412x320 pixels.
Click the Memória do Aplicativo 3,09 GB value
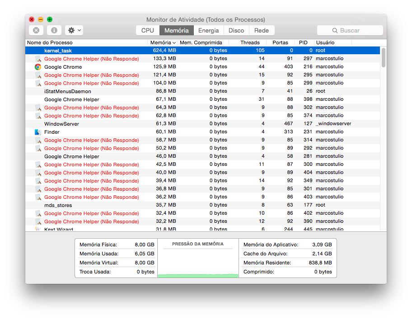(x=322, y=245)
